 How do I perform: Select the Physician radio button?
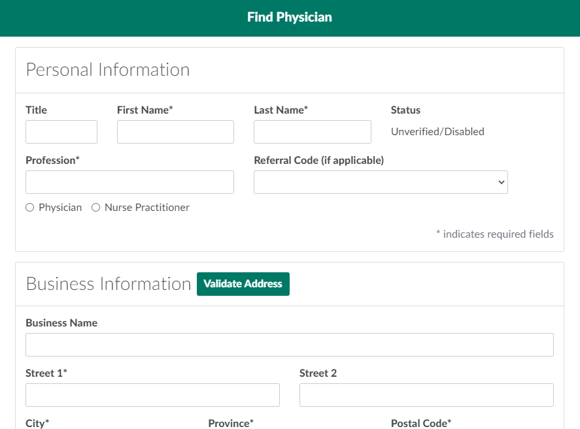click(30, 208)
